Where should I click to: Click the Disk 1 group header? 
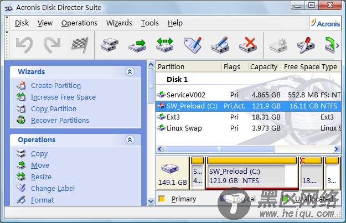[x=177, y=79]
